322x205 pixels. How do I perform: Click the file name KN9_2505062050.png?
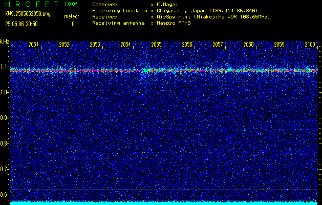(28, 14)
